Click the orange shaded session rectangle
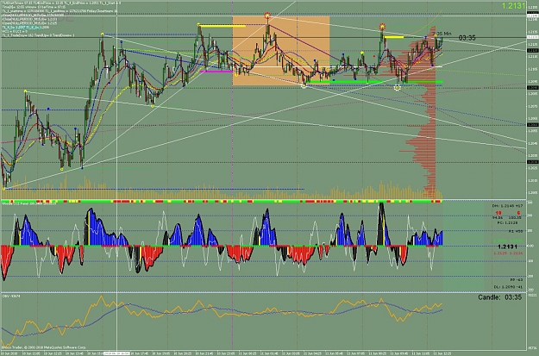Image resolution: width=539 pixels, height=356 pixels. (281, 51)
